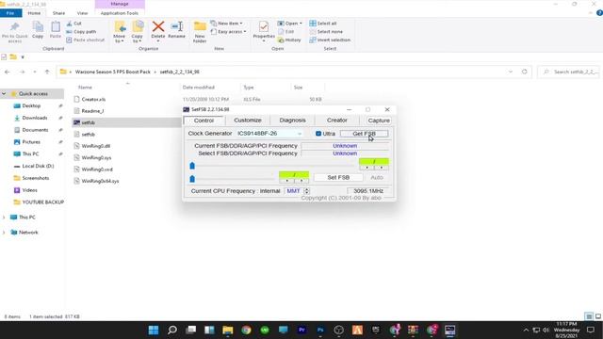Image resolution: width=603 pixels, height=339 pixels.
Task: Open the address bar history dropdown
Action: [511, 72]
